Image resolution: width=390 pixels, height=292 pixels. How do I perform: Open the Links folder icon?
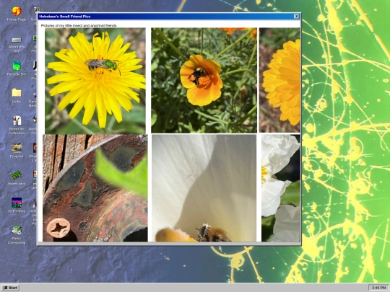[17, 96]
